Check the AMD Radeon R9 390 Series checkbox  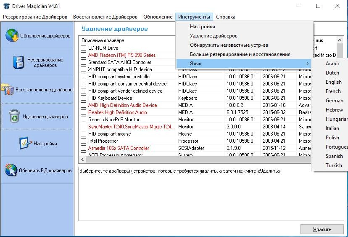point(84,55)
